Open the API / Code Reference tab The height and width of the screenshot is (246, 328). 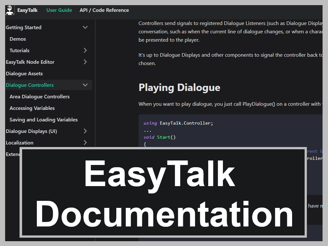(104, 10)
